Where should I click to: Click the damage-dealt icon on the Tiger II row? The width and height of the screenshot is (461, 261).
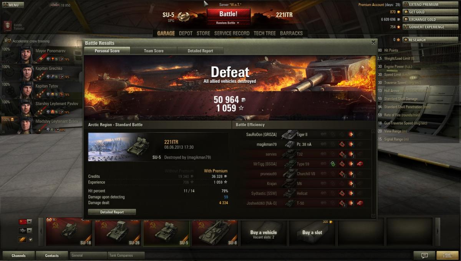351,135
